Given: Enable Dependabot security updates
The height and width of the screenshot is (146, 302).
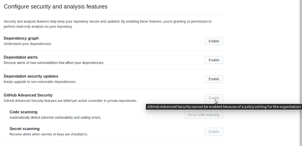Looking at the screenshot, I should [214, 79].
